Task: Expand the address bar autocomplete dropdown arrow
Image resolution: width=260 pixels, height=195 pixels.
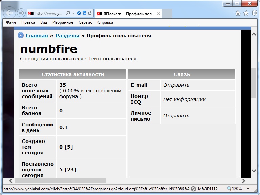Action: coord(73,13)
